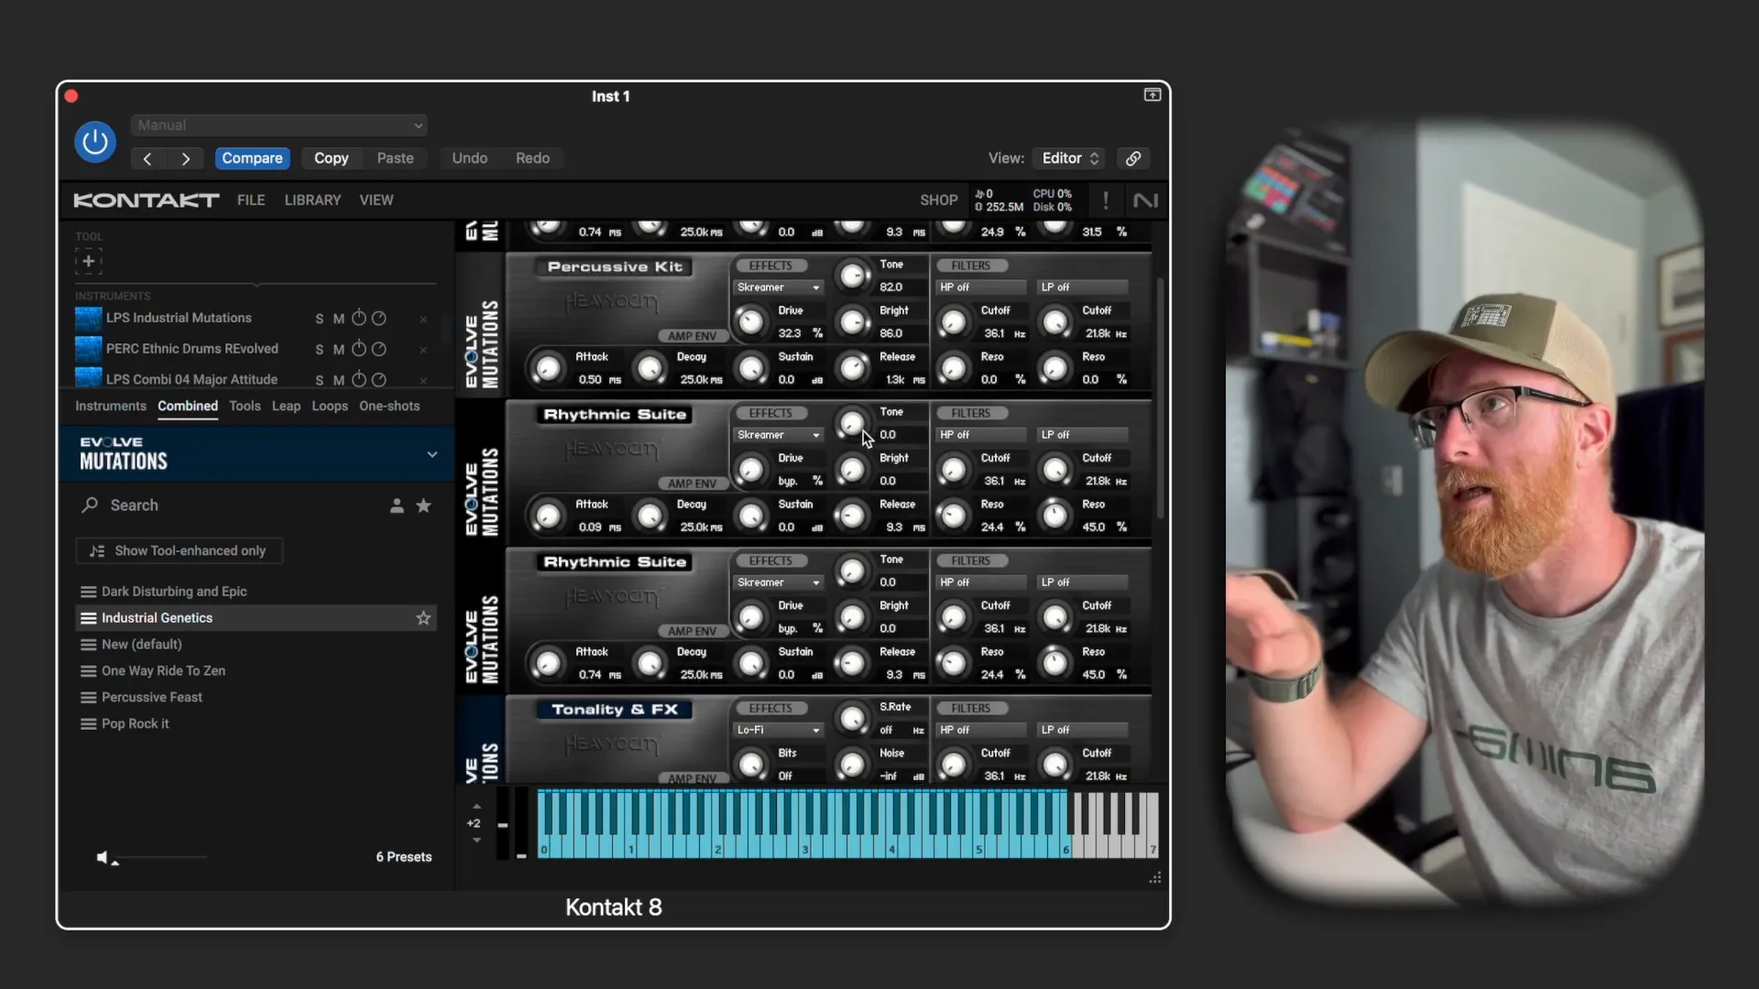Mute LPS Combi 04 Major Attitude
Image resolution: width=1759 pixels, height=989 pixels.
coord(339,380)
